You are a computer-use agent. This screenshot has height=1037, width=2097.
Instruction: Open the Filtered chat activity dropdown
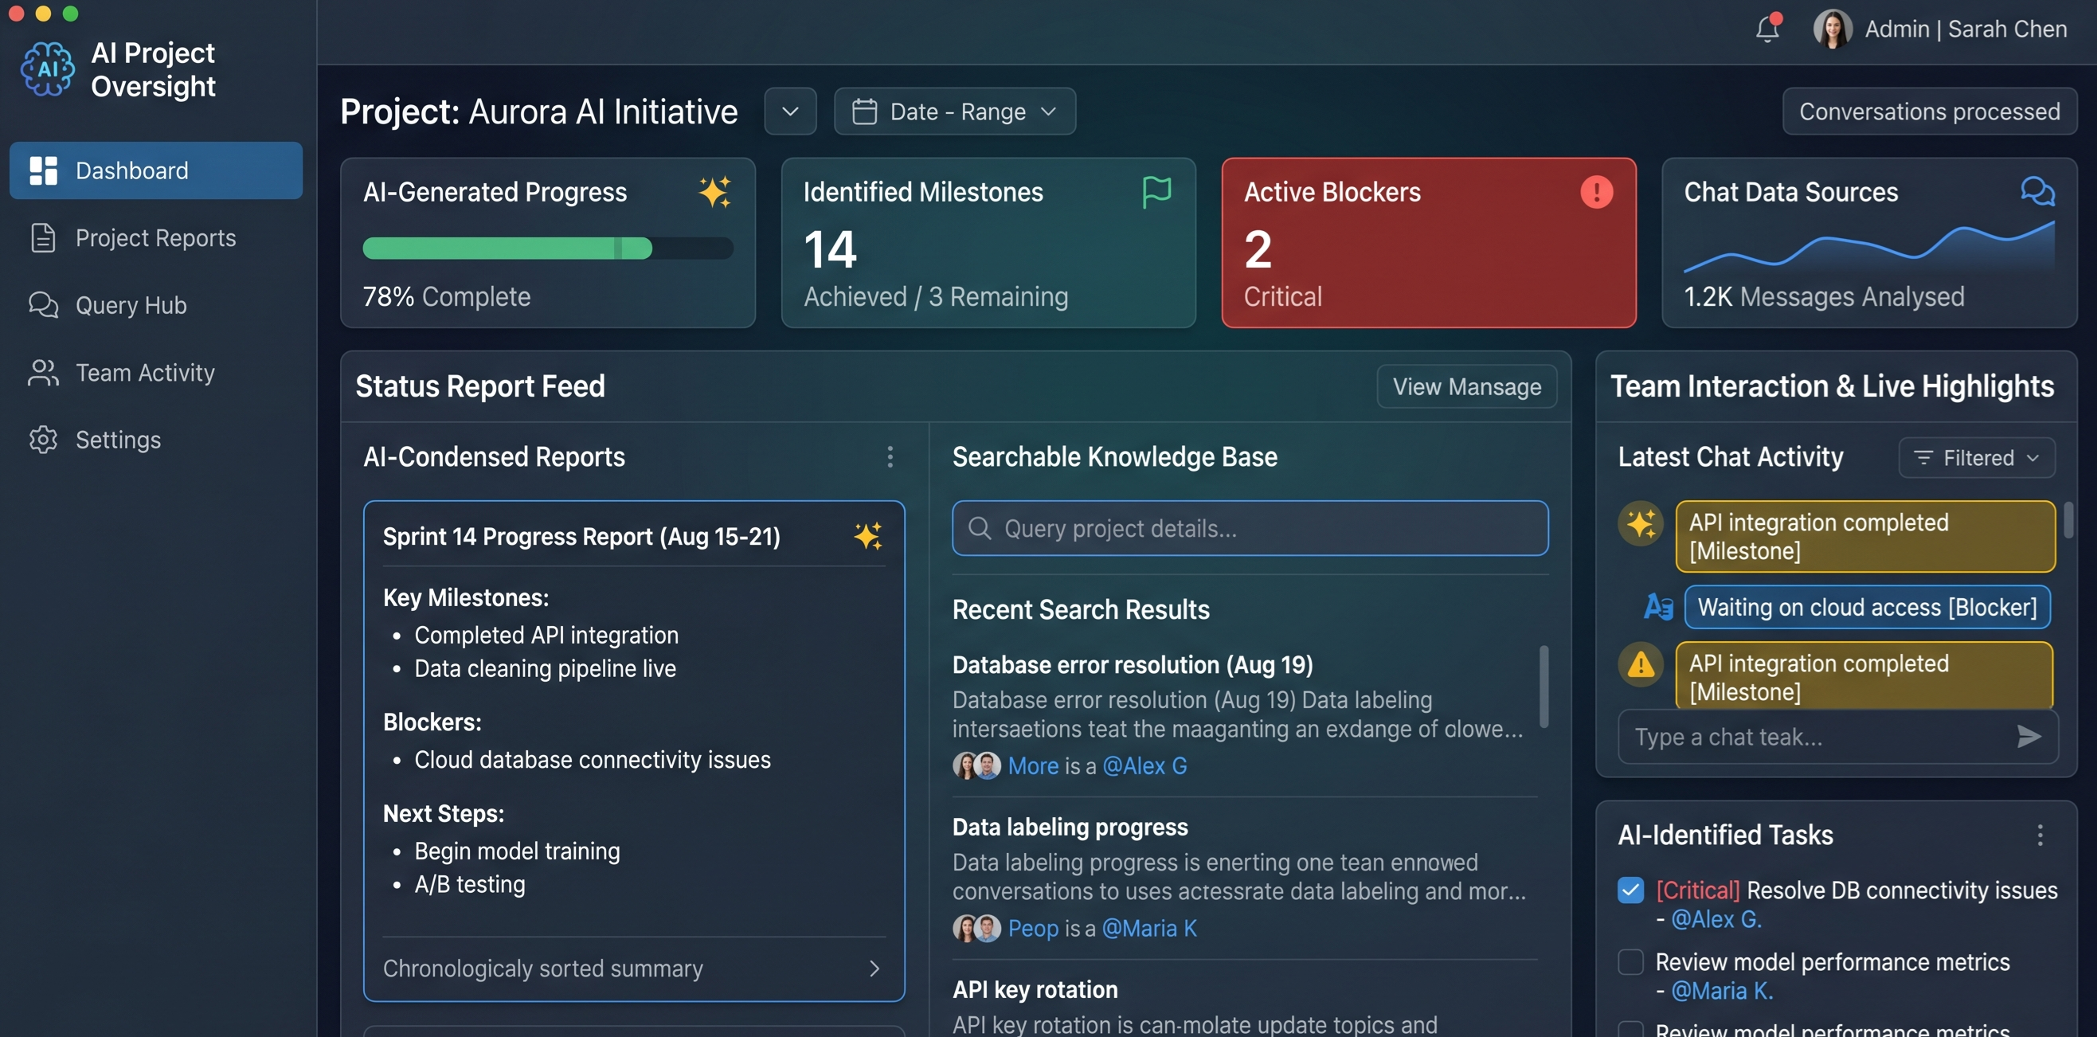coord(1976,457)
